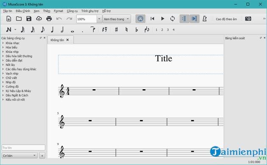Redo the last action
This screenshot has width=267, height=165.
click(x=70, y=19)
